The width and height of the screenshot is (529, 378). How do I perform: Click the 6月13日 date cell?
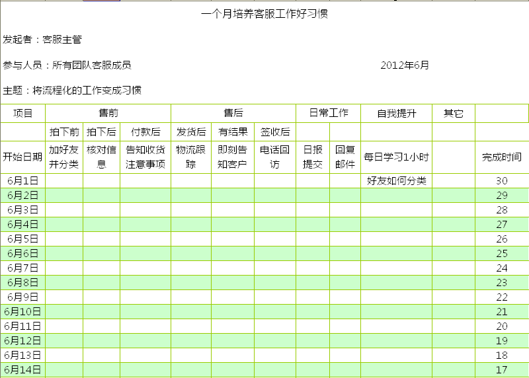(22, 355)
